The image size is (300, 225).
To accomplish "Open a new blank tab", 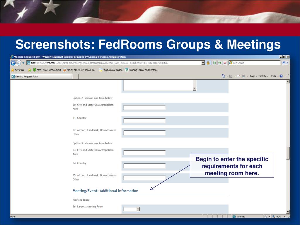I will [75, 76].
